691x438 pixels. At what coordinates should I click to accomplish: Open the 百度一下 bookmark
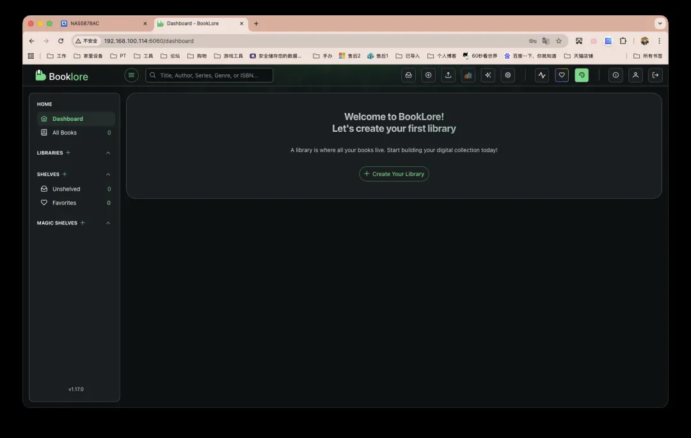click(x=530, y=56)
